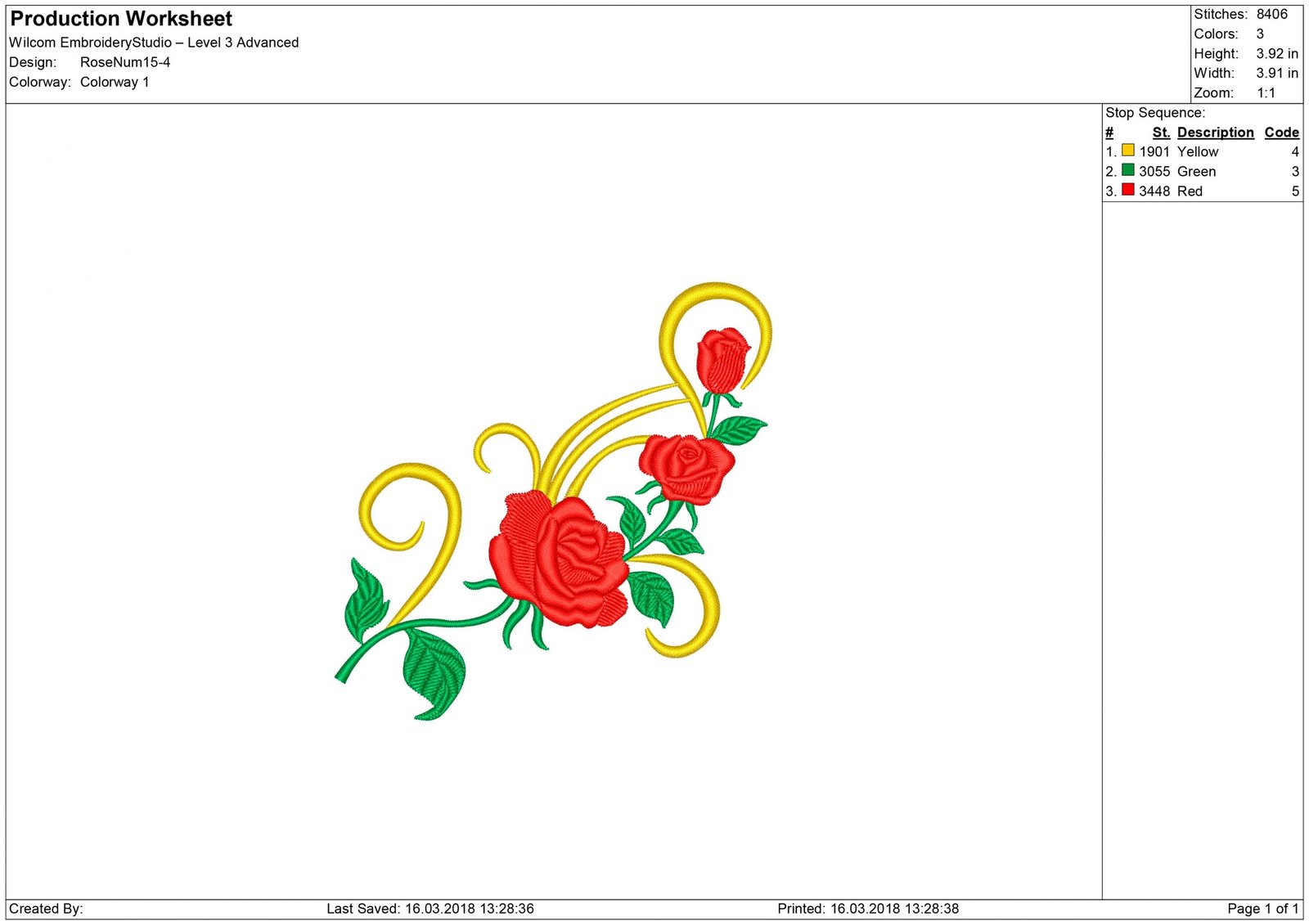This screenshot has width=1309, height=921.
Task: Click the 'St.' column header
Action: 1162,133
